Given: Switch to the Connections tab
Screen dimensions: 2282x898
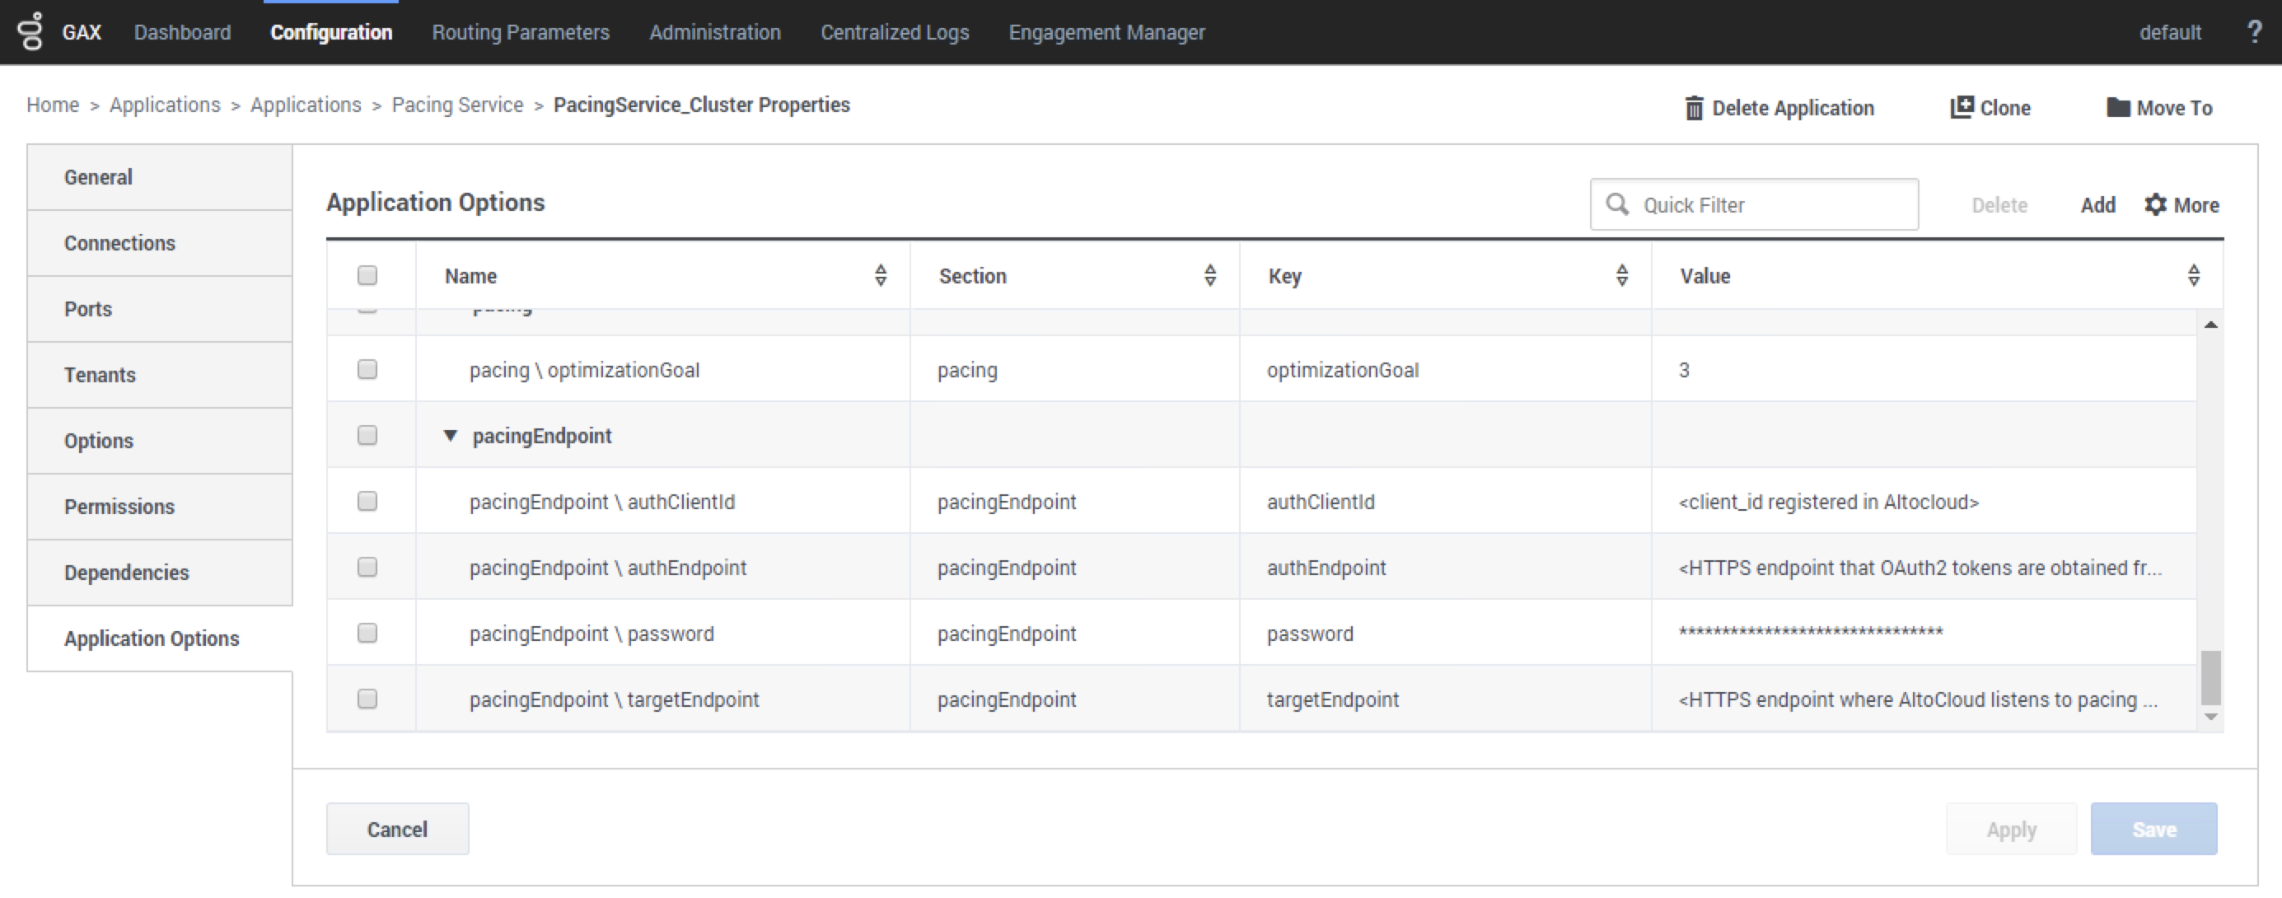Looking at the screenshot, I should [119, 244].
